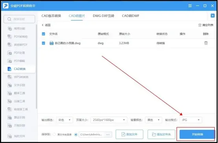Focus the 搜索功能 search field
218x143 pixels.
pyautogui.click(x=19, y=19)
